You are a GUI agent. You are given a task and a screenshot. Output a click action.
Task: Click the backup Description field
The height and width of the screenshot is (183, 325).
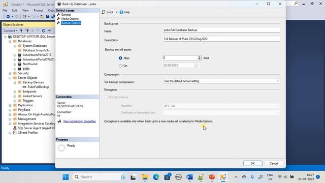221,39
